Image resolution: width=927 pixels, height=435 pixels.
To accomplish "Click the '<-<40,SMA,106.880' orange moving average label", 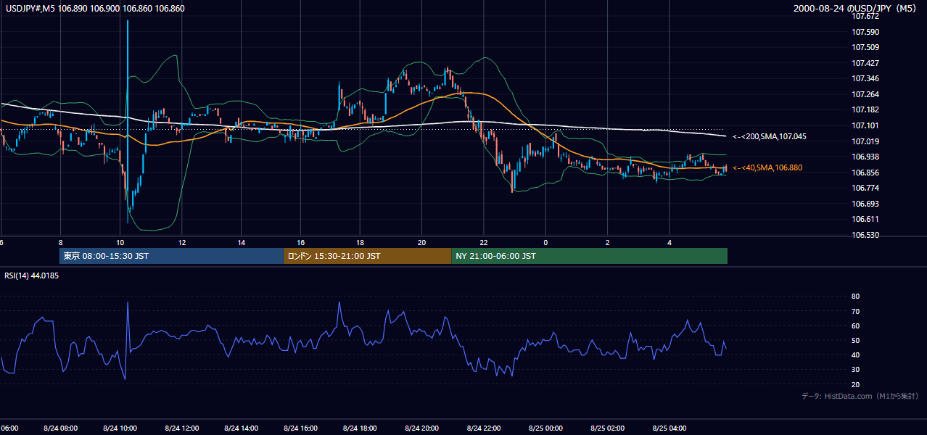I will [767, 167].
